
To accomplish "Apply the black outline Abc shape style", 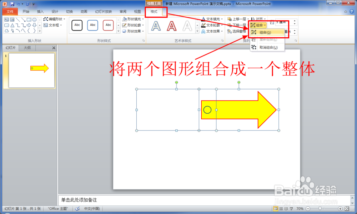I will (77, 25).
